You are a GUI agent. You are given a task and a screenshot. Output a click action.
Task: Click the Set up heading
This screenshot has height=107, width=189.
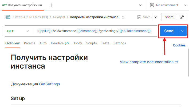click(x=18, y=98)
